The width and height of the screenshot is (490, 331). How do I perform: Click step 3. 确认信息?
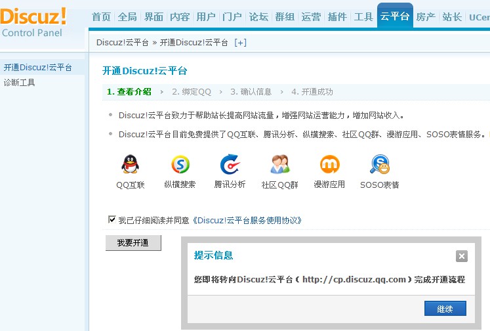coord(251,92)
